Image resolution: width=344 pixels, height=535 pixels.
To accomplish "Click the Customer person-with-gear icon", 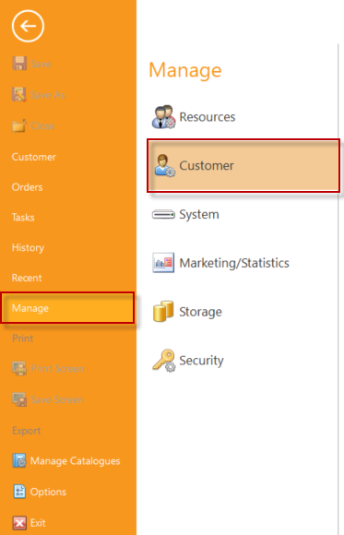I will pos(164,165).
